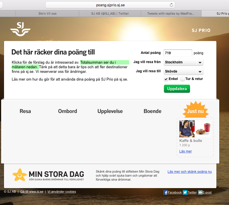Click the Kaffe & bulle title text
Image resolution: width=229 pixels, height=205 pixels.
191,141
